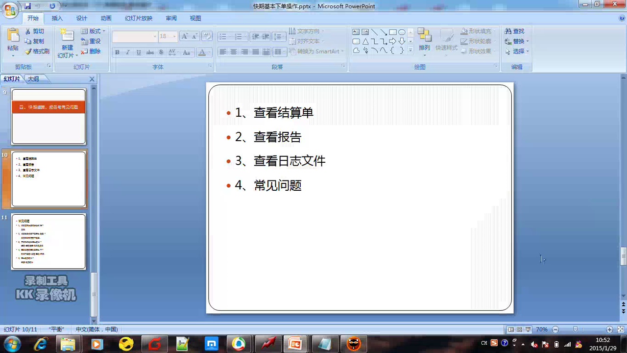Open the Layout (版式) dropdown
This screenshot has height=353, width=627.
93,31
